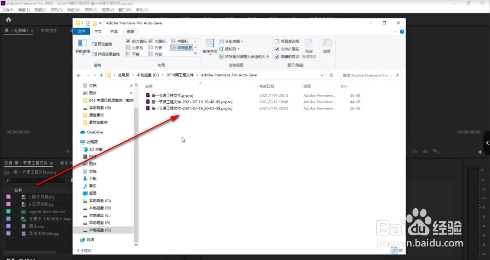Choose large icons layout
The height and width of the screenshot is (260, 490).
pos(157,41)
